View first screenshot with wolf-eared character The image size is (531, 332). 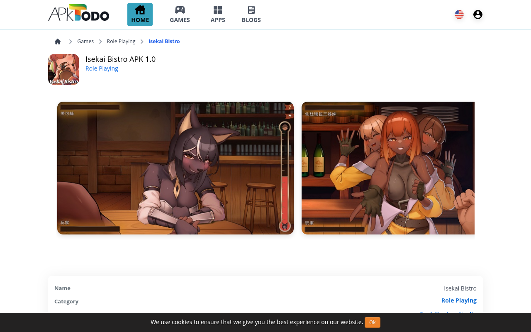175,168
